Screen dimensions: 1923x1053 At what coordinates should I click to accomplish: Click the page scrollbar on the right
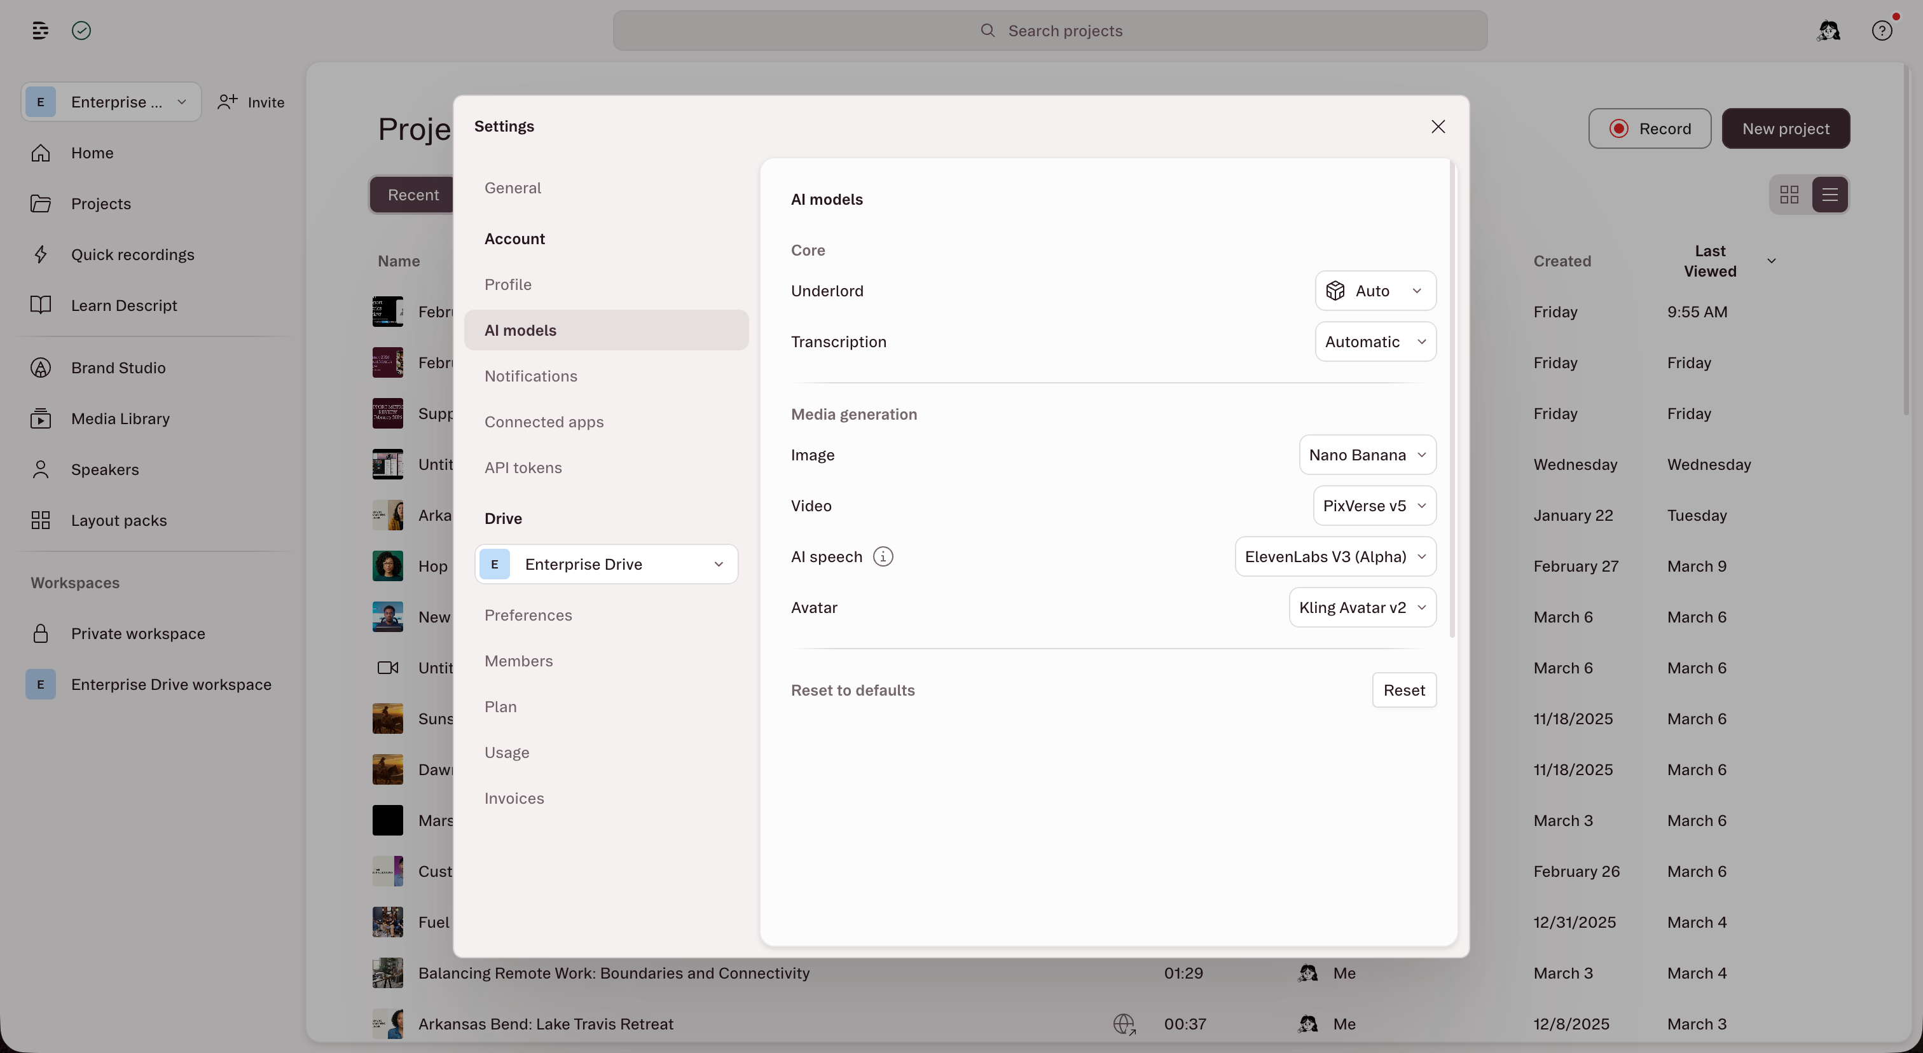[1906, 239]
